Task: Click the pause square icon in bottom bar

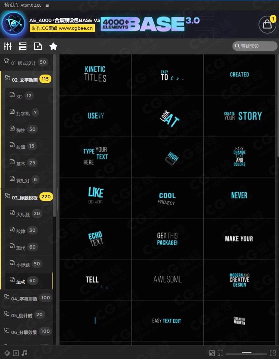Action: [x=16, y=353]
